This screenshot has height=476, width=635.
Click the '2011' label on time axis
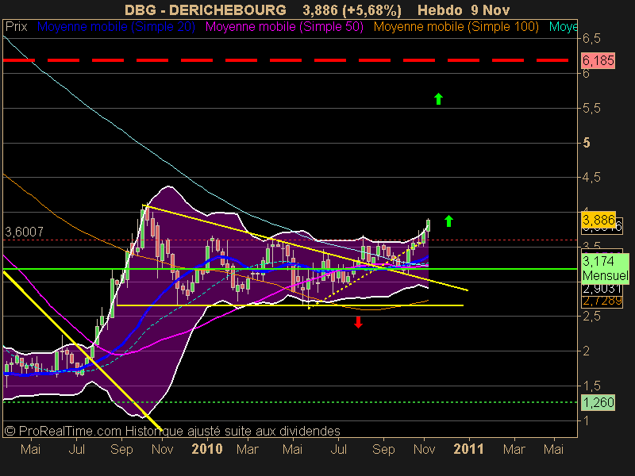(468, 449)
